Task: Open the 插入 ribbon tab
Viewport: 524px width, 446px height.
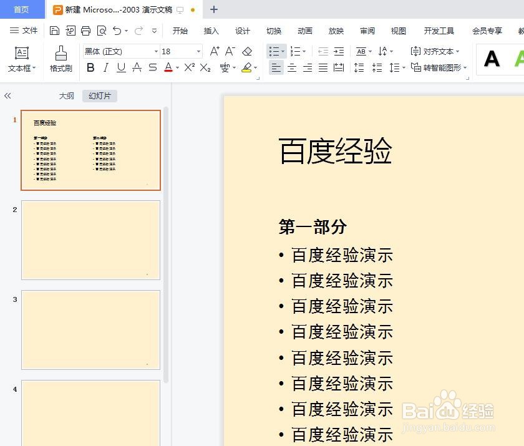Action: pyautogui.click(x=211, y=31)
